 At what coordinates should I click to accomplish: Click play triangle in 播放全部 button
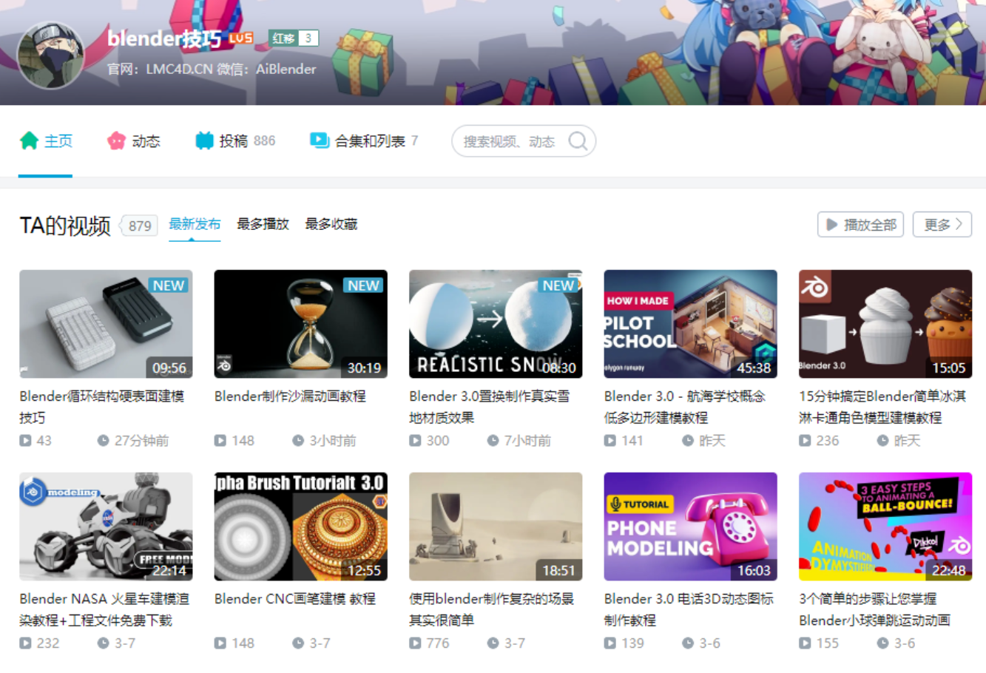832,224
